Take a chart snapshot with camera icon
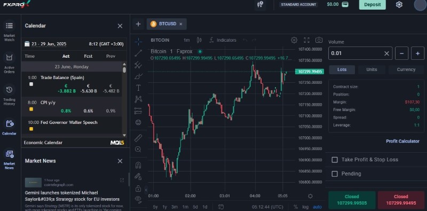Viewport: 427px width, 211px height. tap(319, 40)
